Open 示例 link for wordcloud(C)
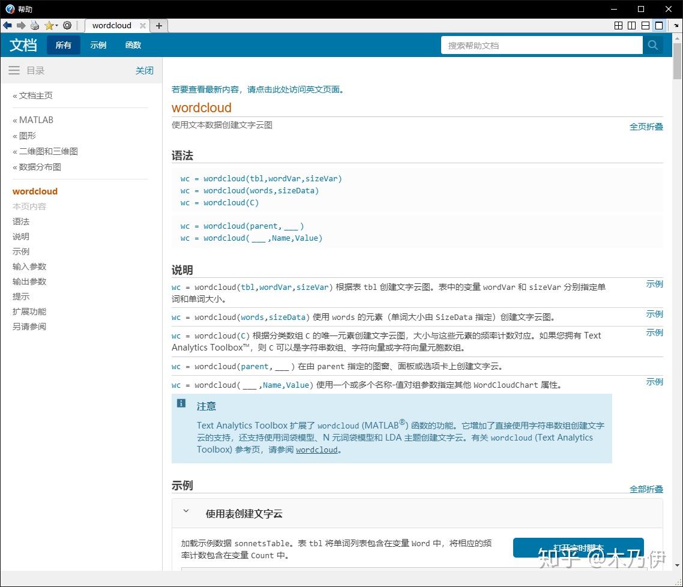This screenshot has height=587, width=683. [x=654, y=333]
